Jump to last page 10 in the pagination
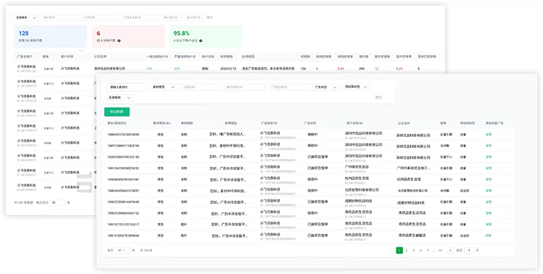 pos(440,250)
